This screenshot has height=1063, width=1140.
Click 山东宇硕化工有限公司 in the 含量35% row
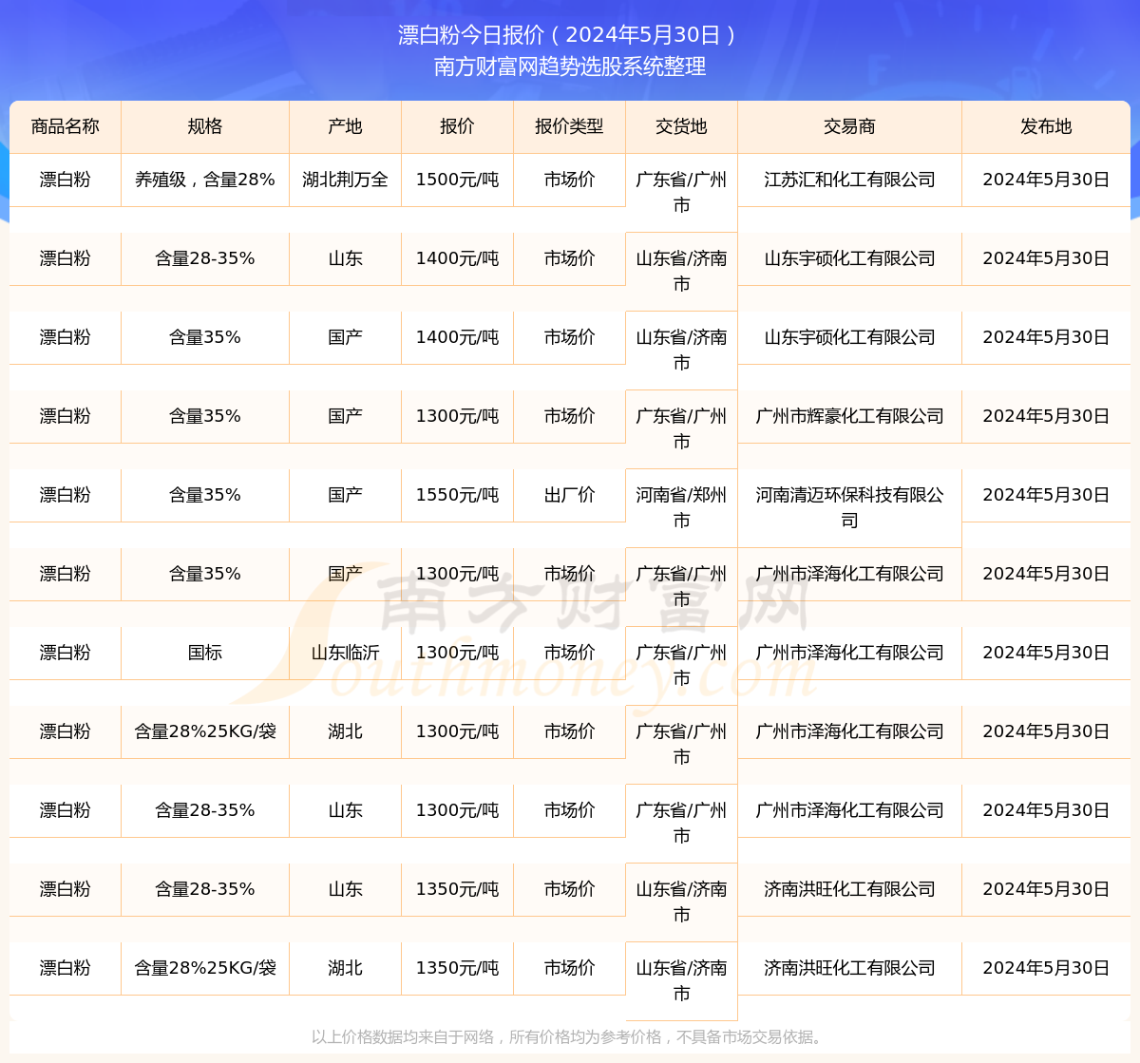pos(849,337)
